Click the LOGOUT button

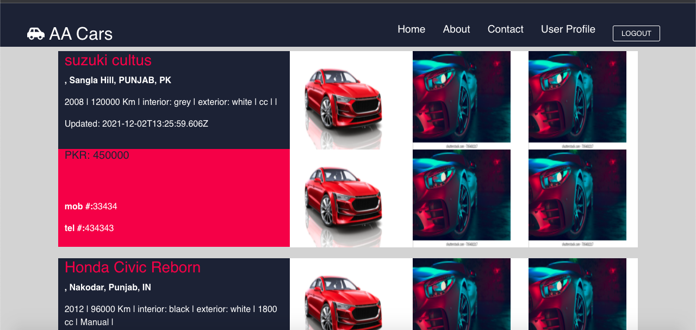coord(636,33)
